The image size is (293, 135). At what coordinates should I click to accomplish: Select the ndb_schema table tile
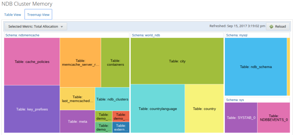coord(256,67)
